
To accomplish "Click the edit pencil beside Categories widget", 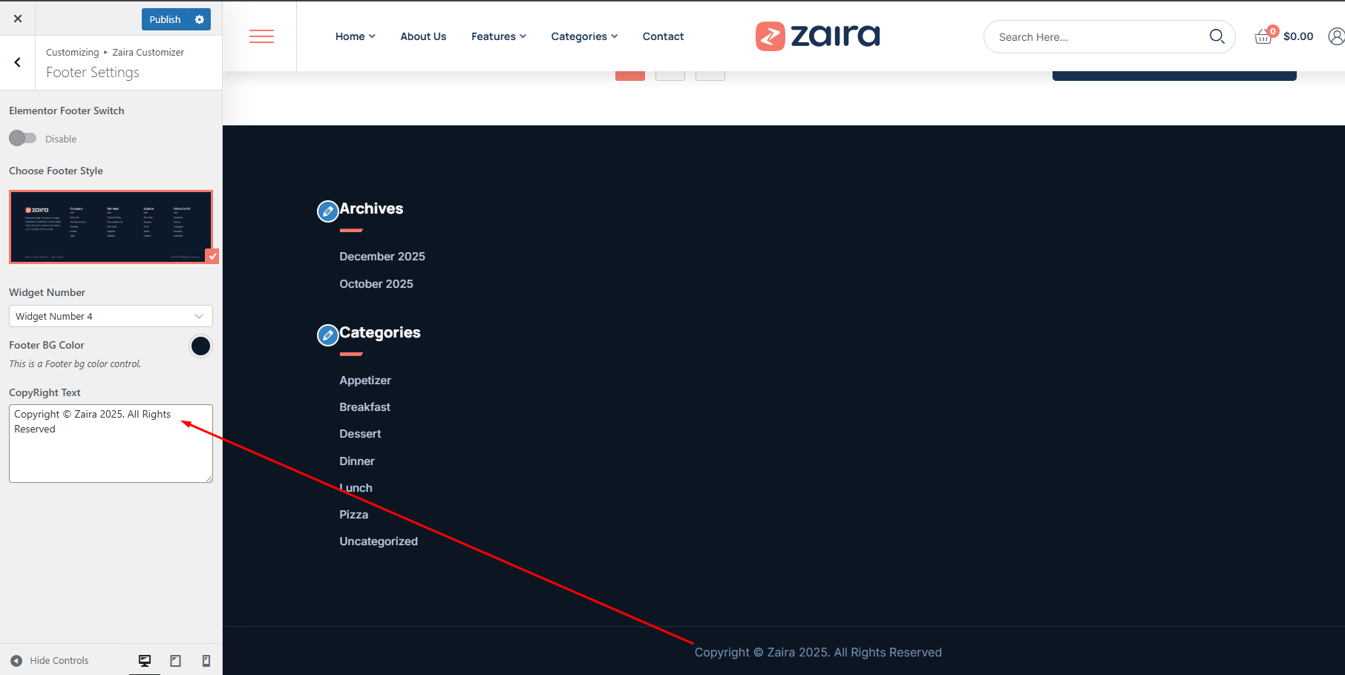I will (x=327, y=335).
